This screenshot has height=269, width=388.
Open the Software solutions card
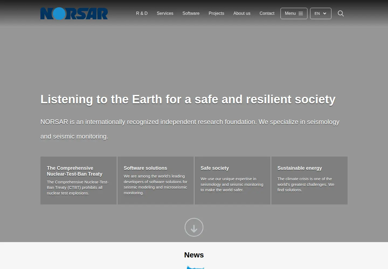tap(155, 180)
